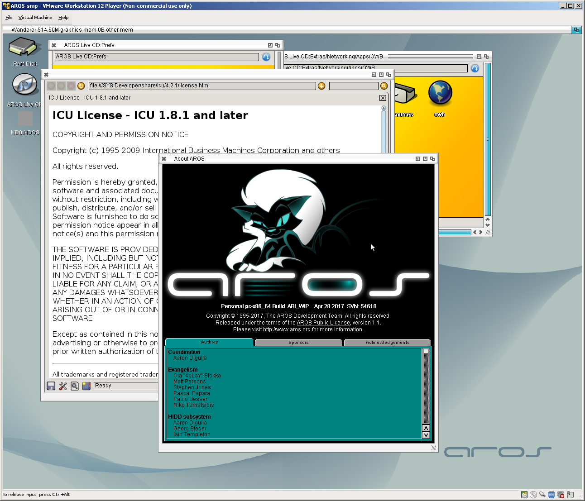The height and width of the screenshot is (501, 585).
Task: Select the HD0:NDOS drive icon
Action: tap(25, 119)
